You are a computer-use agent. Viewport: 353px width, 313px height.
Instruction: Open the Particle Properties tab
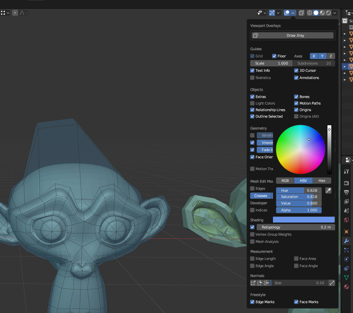[346, 250]
